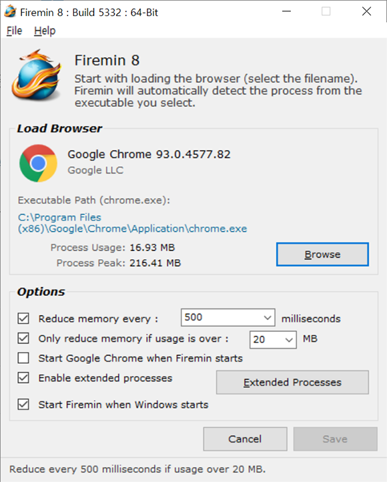Expand the 20 MB threshold dropdown
Screen dimensions: 387x482
coord(289,340)
